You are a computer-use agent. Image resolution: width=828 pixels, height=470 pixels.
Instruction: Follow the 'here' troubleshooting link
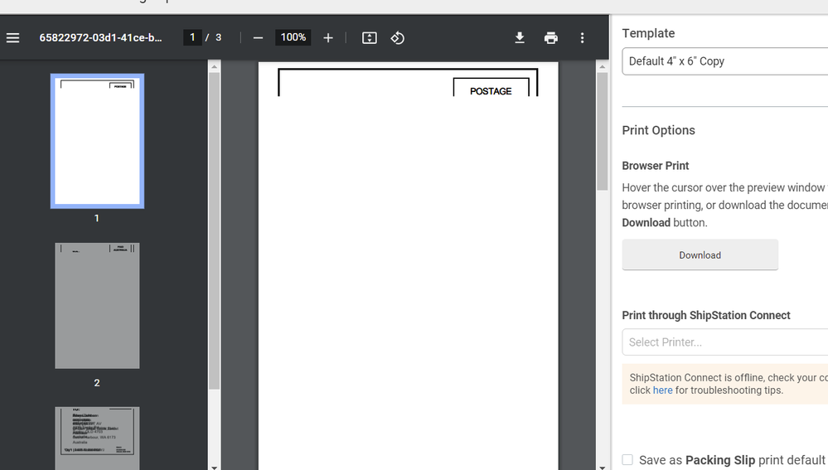(x=662, y=390)
